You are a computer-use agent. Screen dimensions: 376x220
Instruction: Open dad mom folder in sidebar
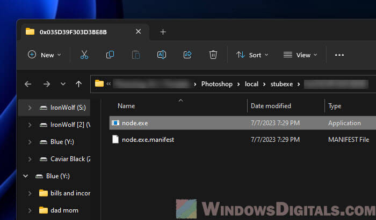64,210
